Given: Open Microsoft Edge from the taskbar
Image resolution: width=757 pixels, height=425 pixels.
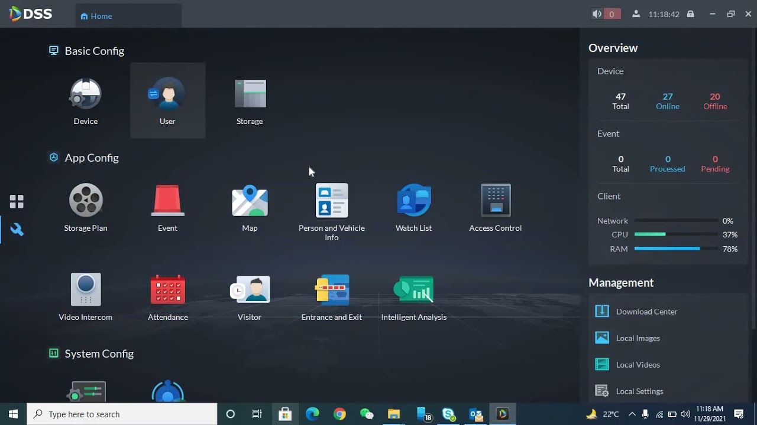Looking at the screenshot, I should [312, 414].
